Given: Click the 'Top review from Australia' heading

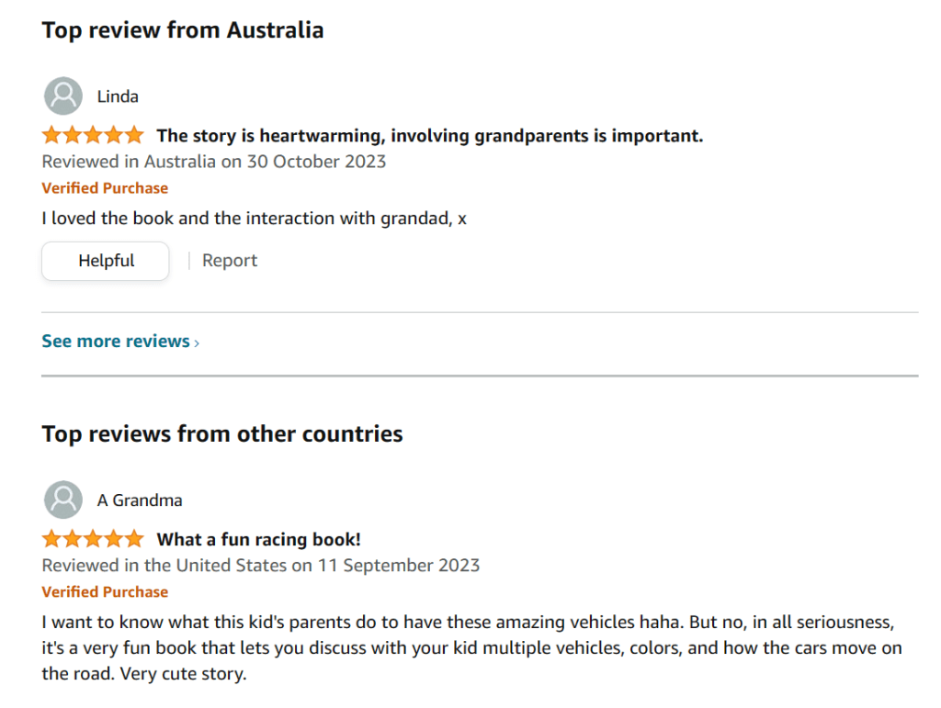Looking at the screenshot, I should click(x=183, y=30).
